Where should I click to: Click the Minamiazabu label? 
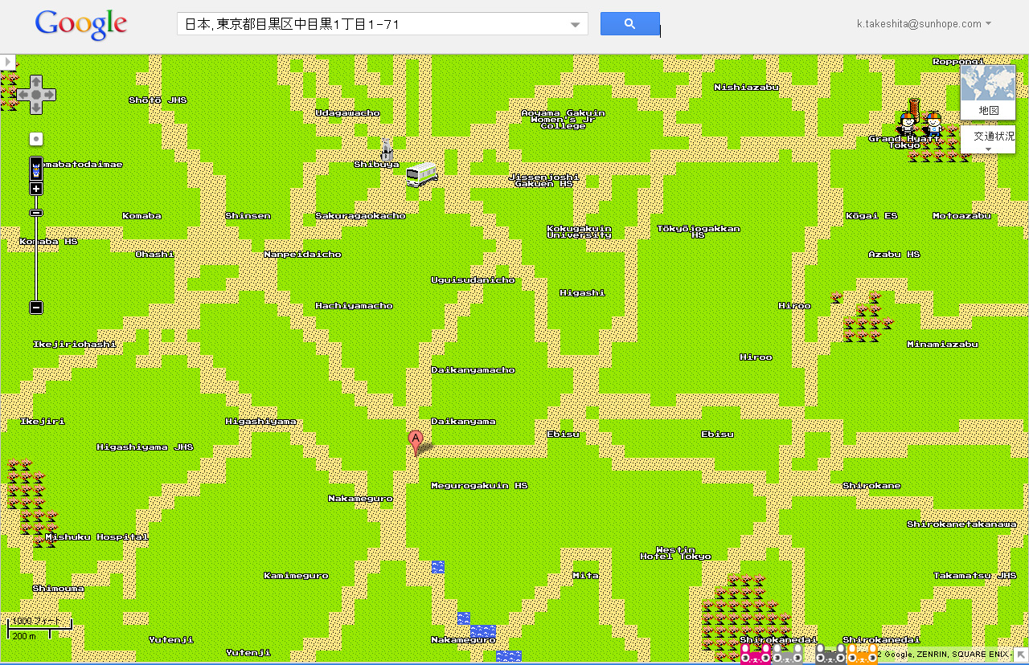coord(942,345)
